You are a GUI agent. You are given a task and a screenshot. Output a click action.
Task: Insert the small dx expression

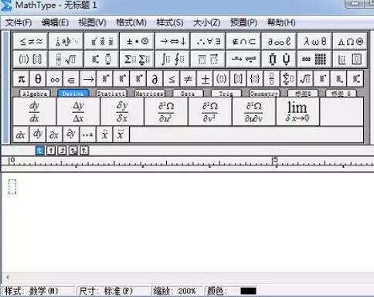pyautogui.click(x=21, y=135)
